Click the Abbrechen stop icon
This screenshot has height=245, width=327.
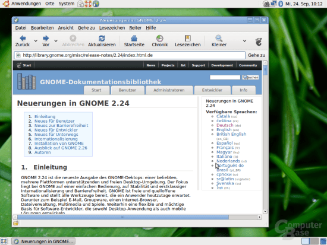click(x=73, y=38)
